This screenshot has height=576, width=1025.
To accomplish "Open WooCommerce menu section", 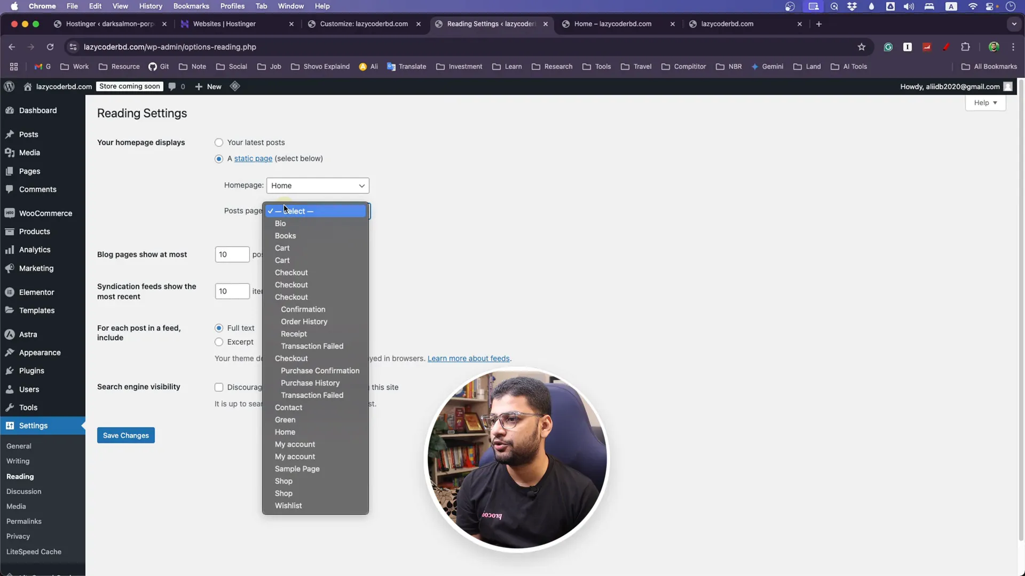I will pos(45,212).
